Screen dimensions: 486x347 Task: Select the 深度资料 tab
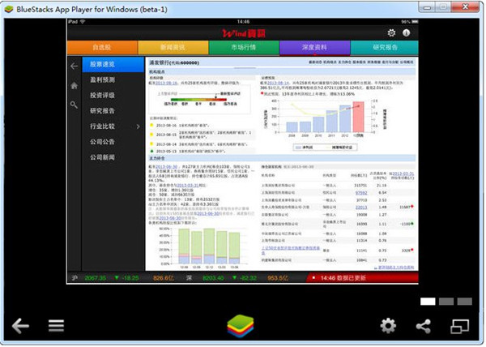pos(314,48)
